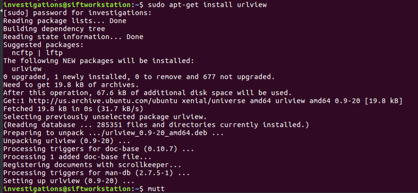Screen dimensions: 418x193
Task: Click the indented 'urlview' package name under NEW packages
Action: [26, 69]
